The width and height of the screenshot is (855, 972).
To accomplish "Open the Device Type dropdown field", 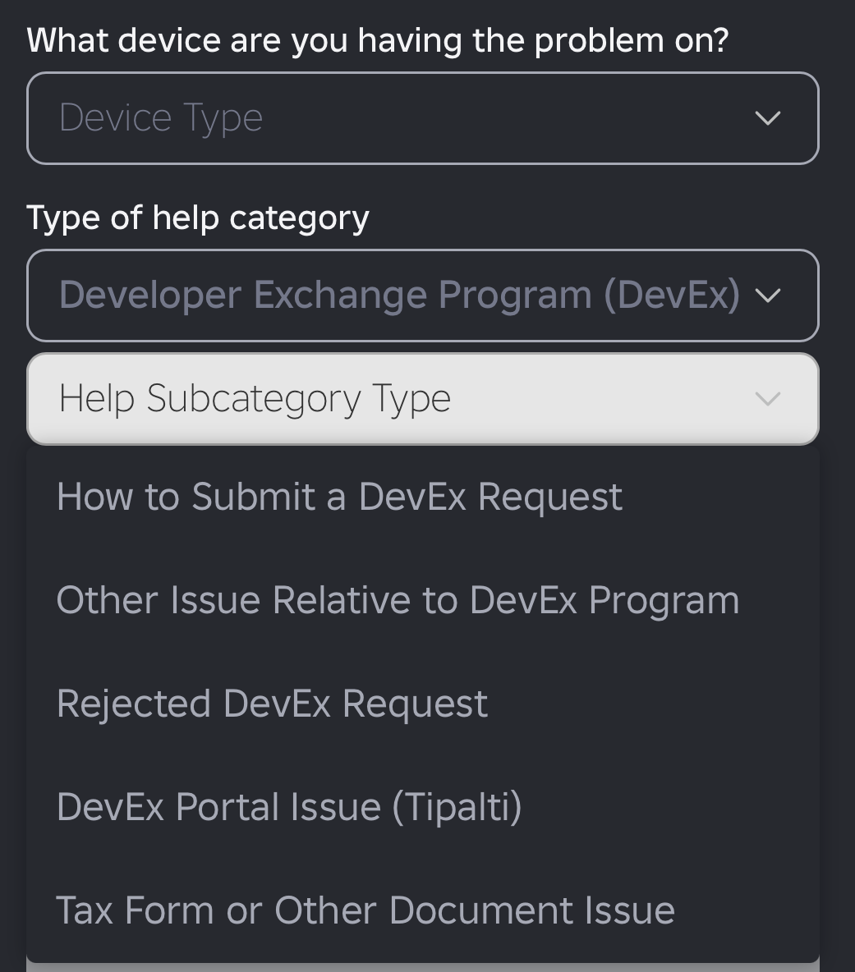I will tap(423, 118).
